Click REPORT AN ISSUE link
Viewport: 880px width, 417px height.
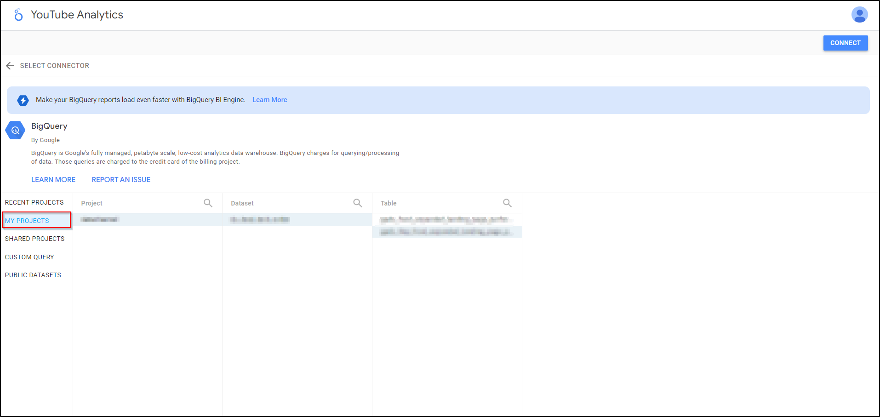pos(121,180)
